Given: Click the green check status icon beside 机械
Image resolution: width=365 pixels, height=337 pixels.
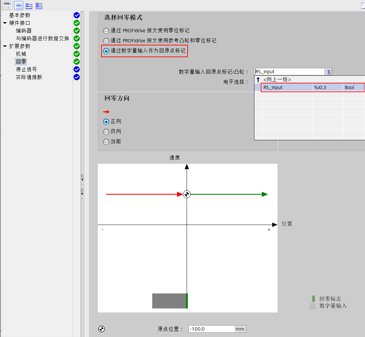Looking at the screenshot, I should click(77, 54).
